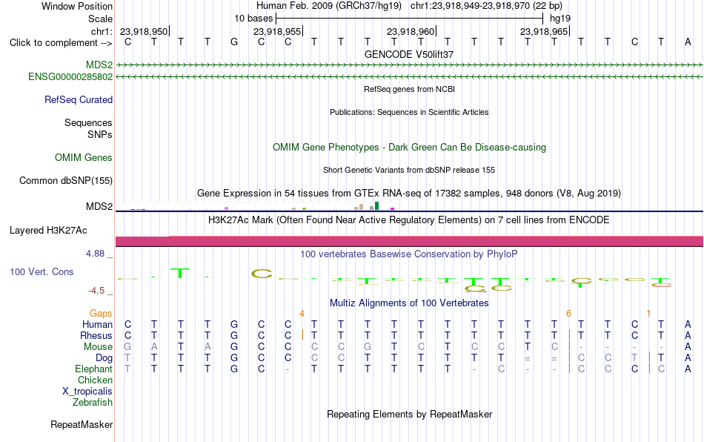Click the Rhesus species row label
The image size is (704, 442).
[96, 335]
